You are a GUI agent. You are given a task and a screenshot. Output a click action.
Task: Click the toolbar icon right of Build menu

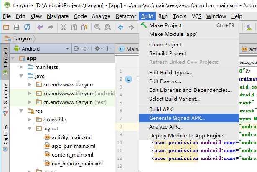point(248,27)
